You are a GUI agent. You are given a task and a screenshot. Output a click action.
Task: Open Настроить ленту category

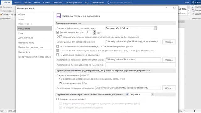pos(35,43)
